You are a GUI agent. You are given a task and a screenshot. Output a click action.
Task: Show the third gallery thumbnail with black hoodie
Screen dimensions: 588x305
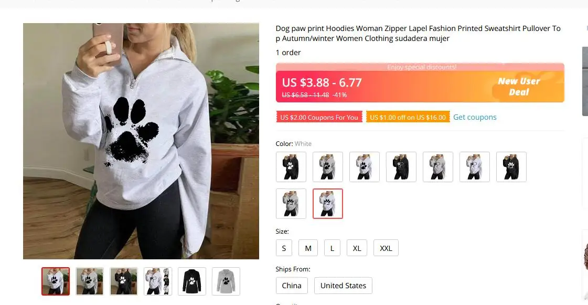point(124,281)
